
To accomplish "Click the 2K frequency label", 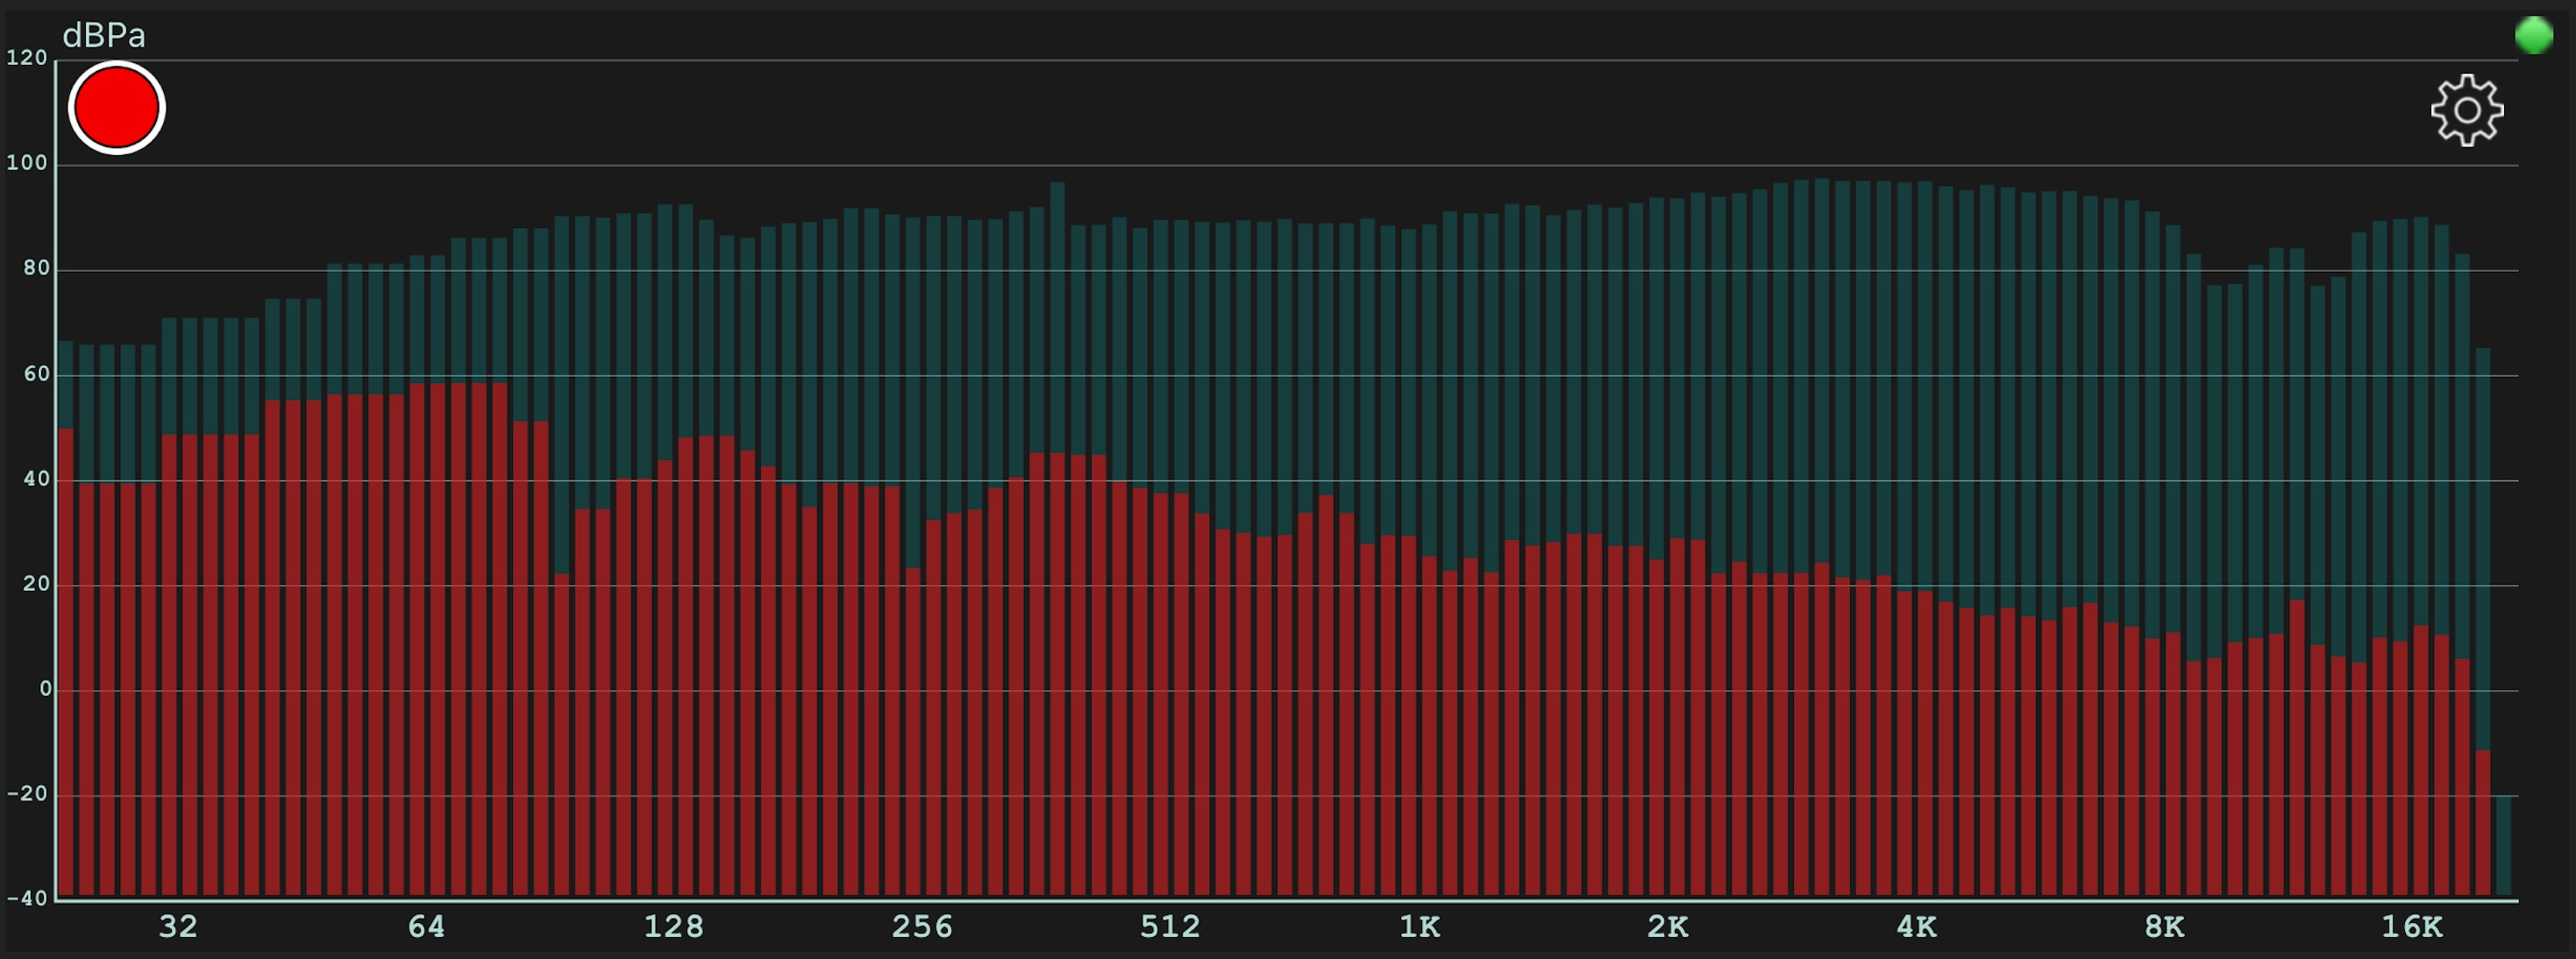I will pyautogui.click(x=1667, y=927).
